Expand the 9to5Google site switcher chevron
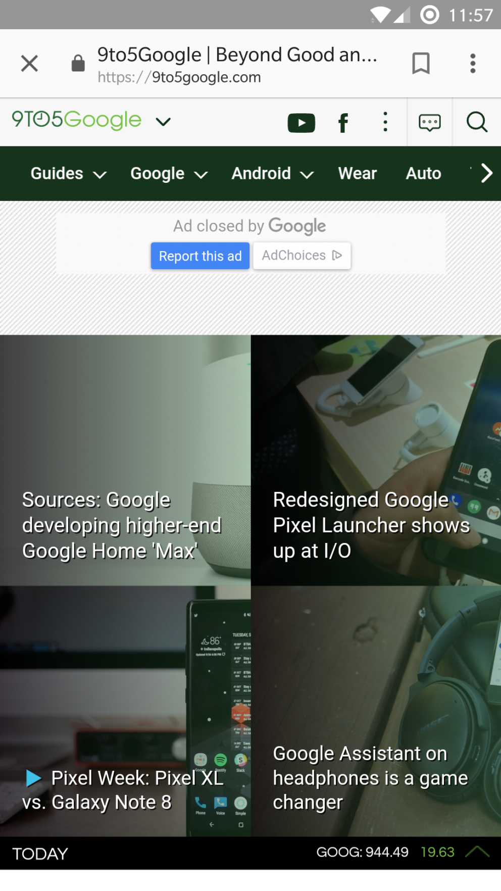The height and width of the screenshot is (891, 501). pos(163,122)
